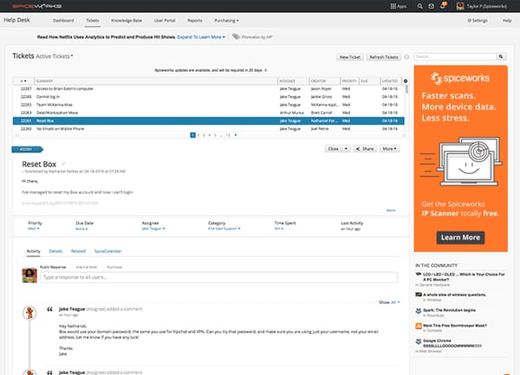Click the New Ticket button
Viewport: 520px width, 375px height.
[350, 57]
